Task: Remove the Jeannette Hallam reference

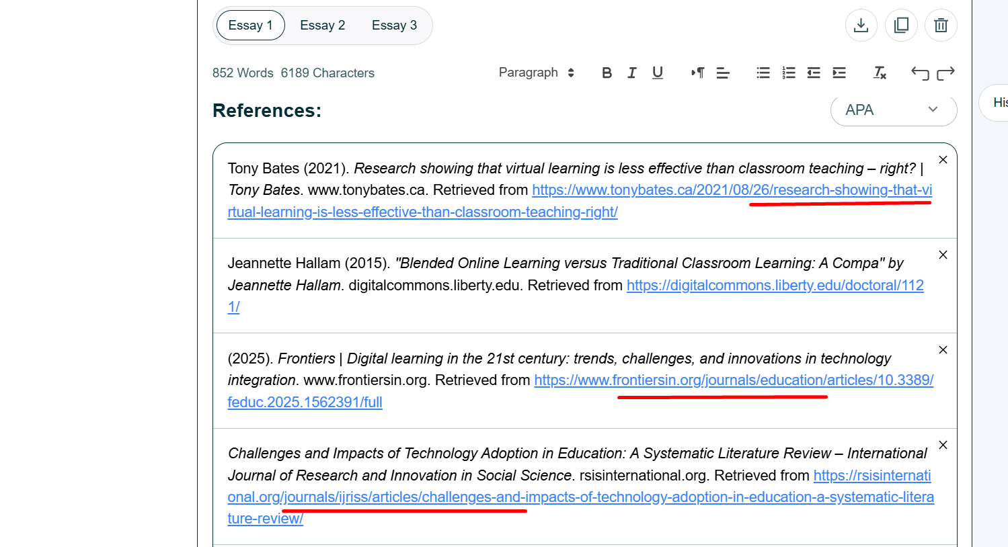Action: [943, 255]
